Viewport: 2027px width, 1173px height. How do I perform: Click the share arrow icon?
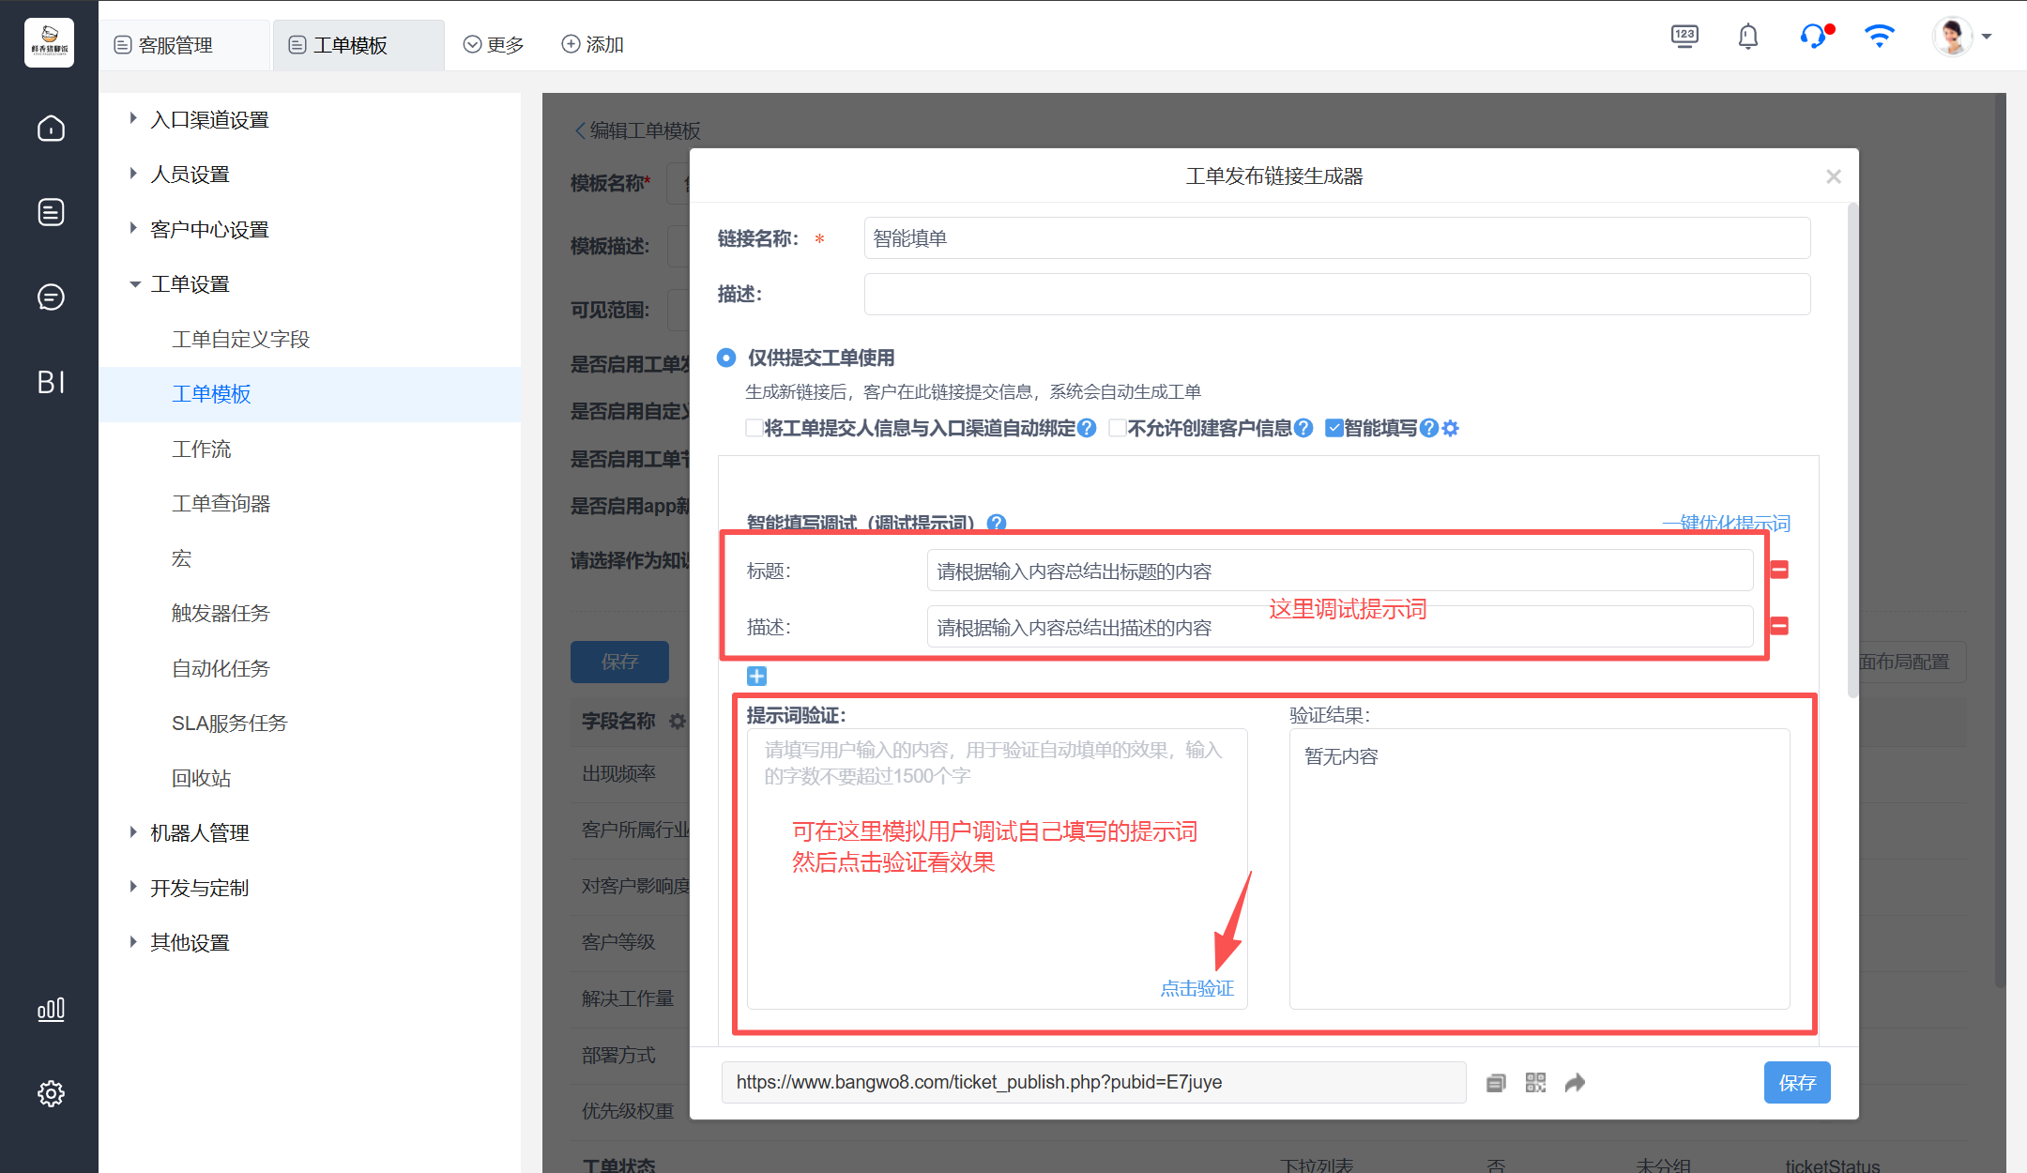[1575, 1083]
